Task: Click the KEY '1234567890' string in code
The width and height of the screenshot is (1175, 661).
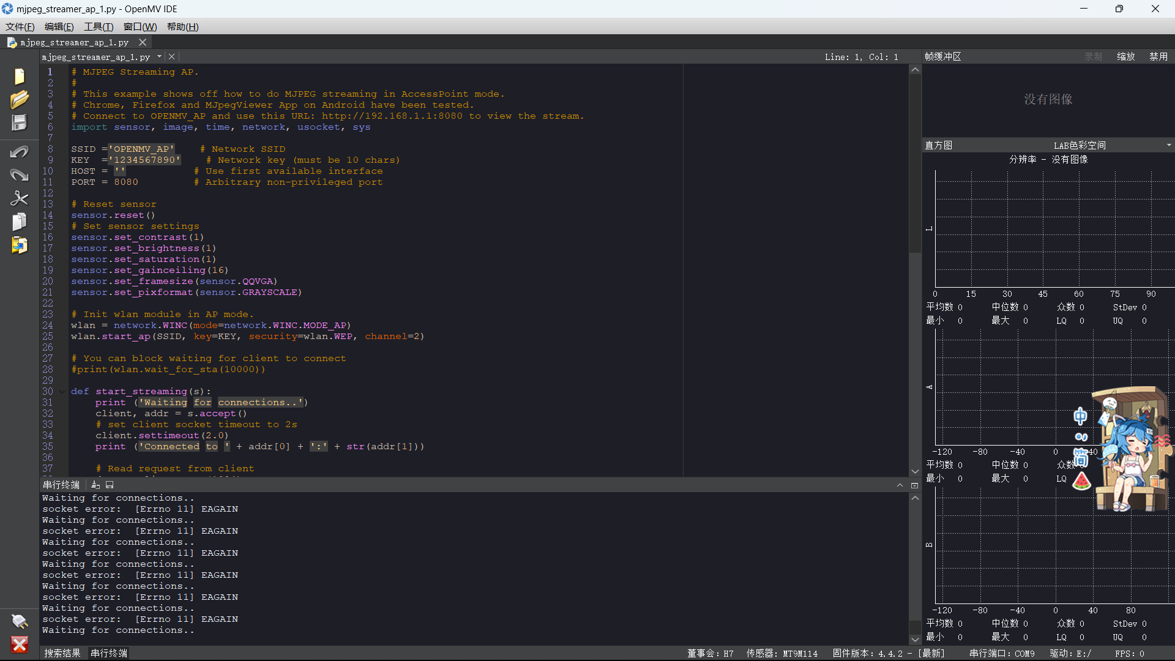Action: 144,160
